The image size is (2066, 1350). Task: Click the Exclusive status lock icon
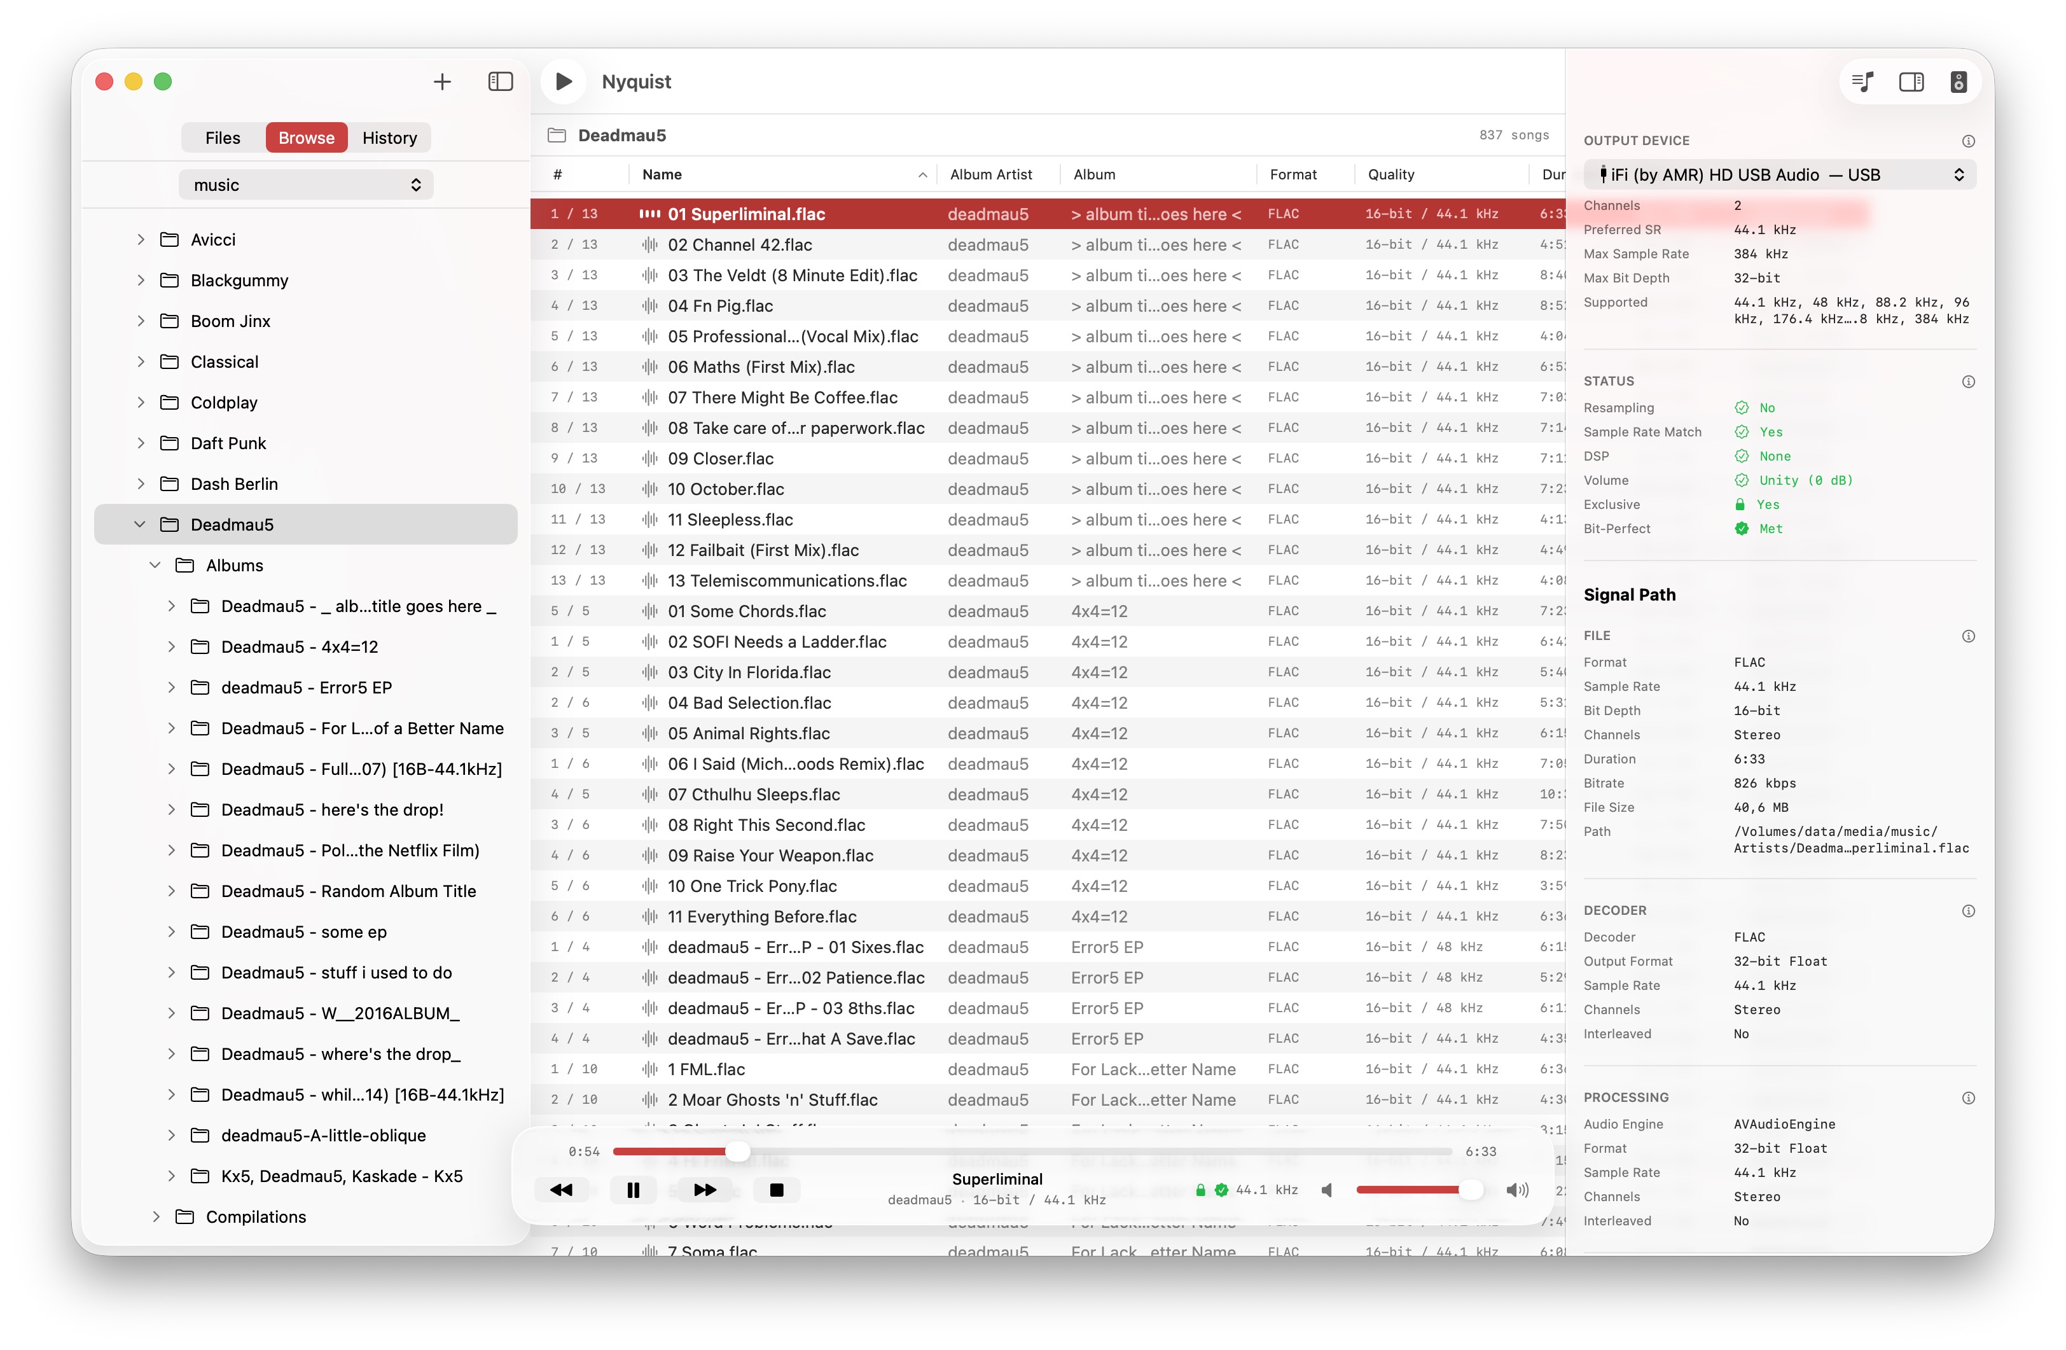[1740, 505]
